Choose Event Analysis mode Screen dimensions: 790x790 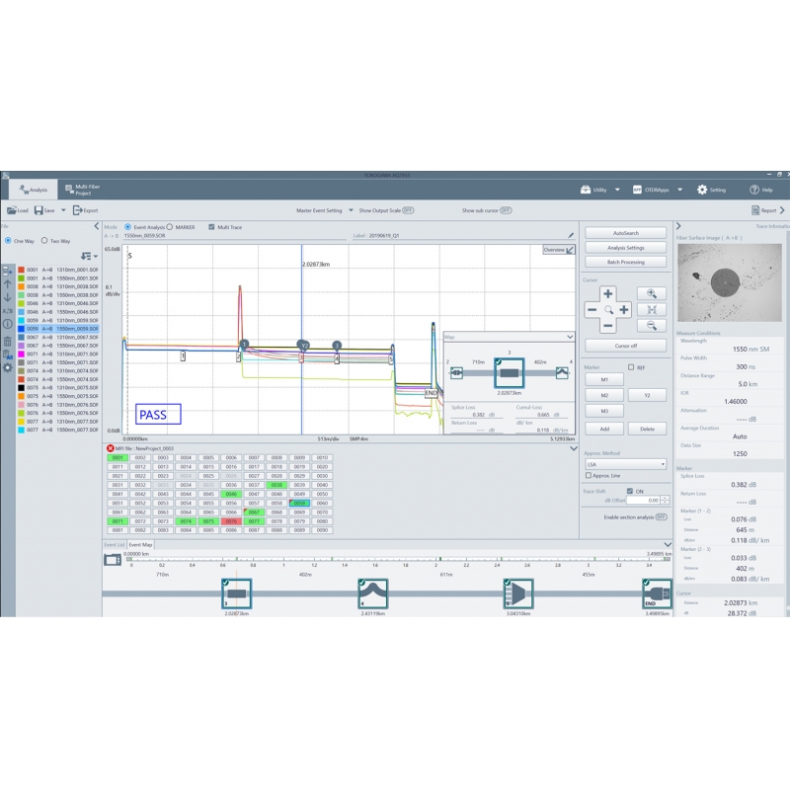coord(127,227)
